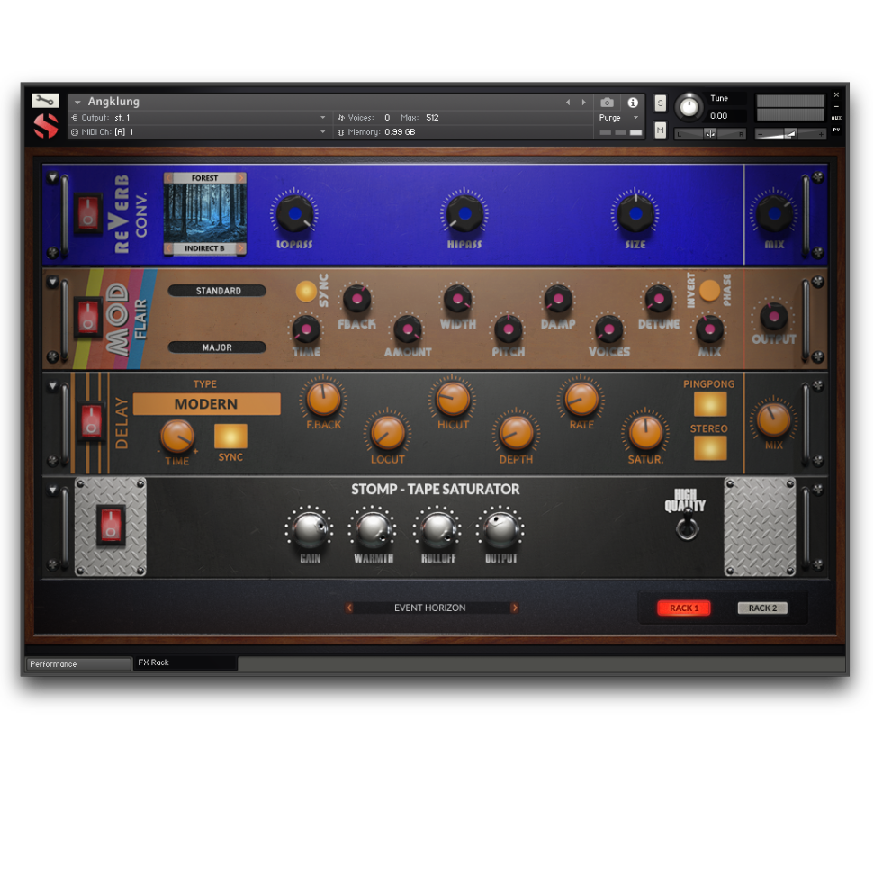Click the Tune knob
Viewport: 874px width, 873px height.
coord(689,106)
